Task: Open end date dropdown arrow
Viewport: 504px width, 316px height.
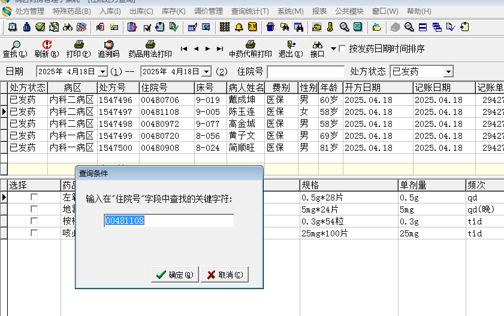Action: tap(207, 71)
